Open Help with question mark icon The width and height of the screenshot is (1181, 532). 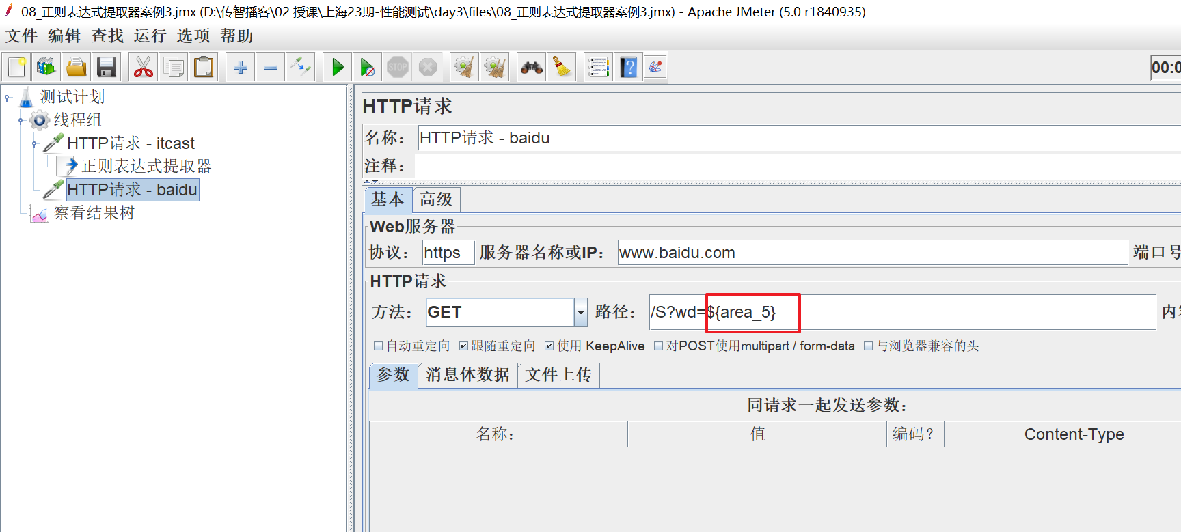(629, 67)
